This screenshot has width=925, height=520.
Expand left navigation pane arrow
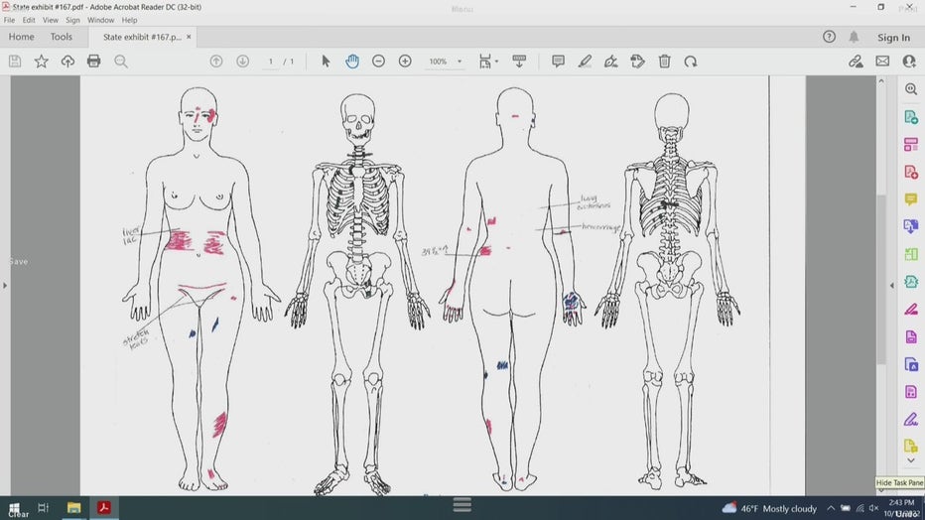[x=5, y=285]
